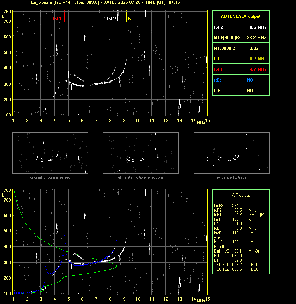
Task: Click the blue ftEs row label
Action: pyautogui.click(x=218, y=80)
